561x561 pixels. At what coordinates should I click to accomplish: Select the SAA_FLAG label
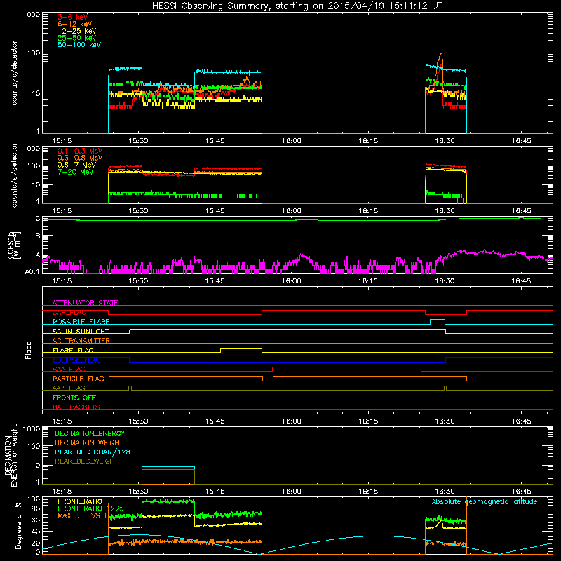(x=69, y=369)
